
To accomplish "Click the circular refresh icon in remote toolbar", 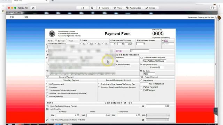I will click(x=83, y=8).
